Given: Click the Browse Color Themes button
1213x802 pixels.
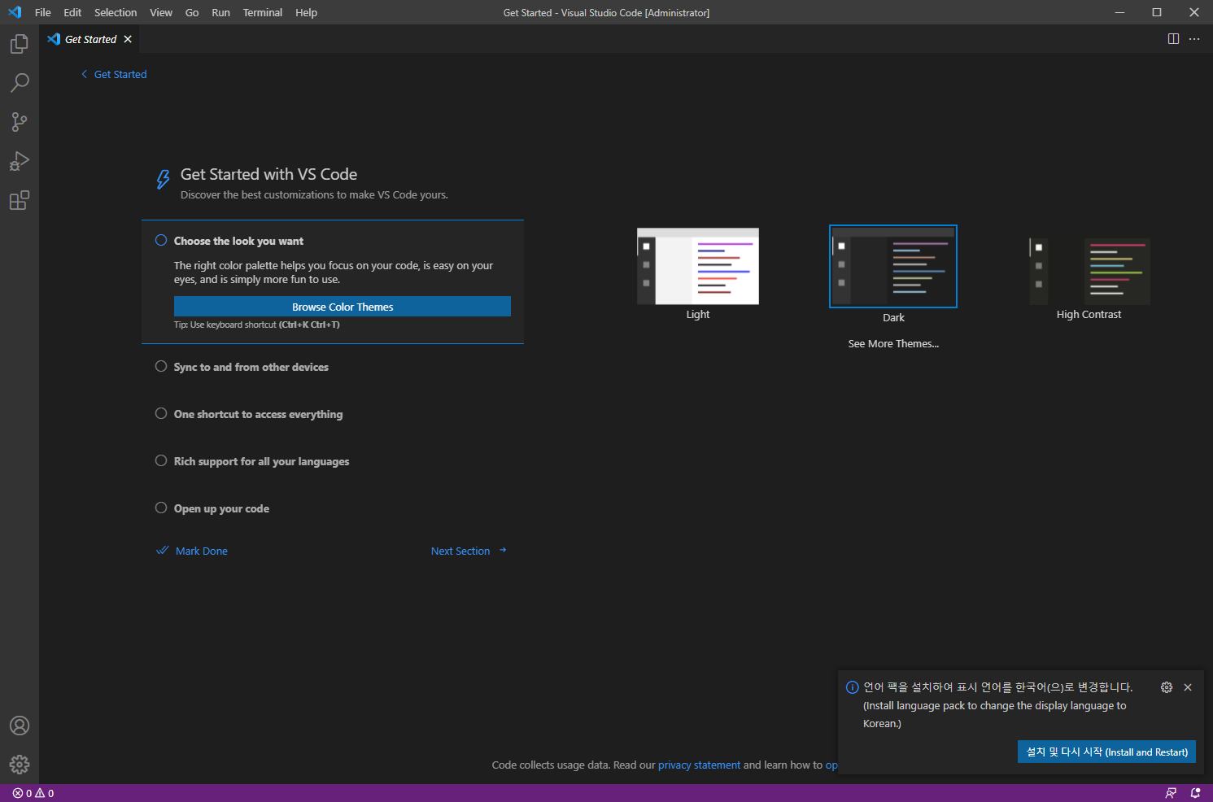Looking at the screenshot, I should (343, 307).
